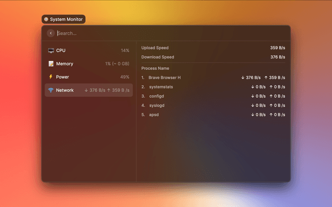
Task: Click the systemstats process name
Action: pyautogui.click(x=161, y=87)
